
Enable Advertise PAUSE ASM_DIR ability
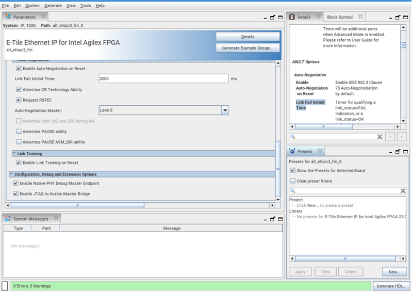[x=19, y=142]
